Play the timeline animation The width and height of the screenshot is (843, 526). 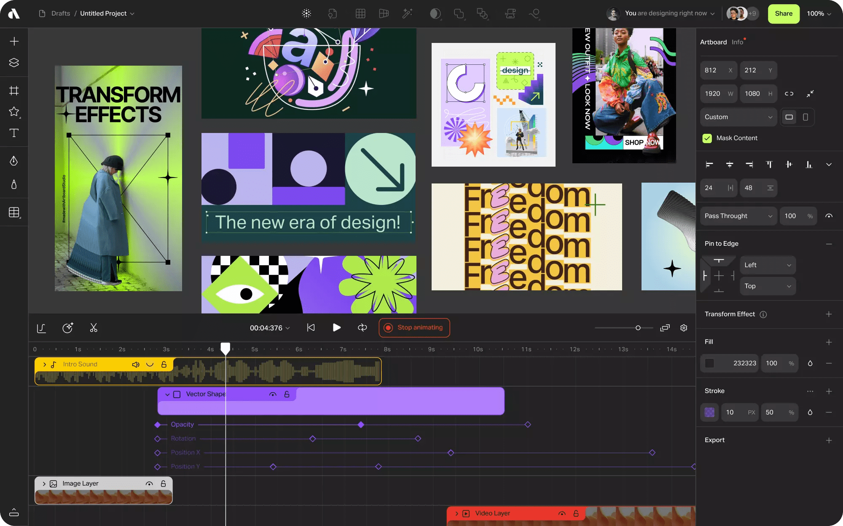coord(336,327)
